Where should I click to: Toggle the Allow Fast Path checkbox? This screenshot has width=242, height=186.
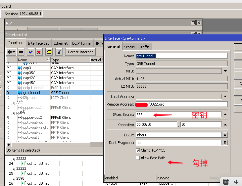click(138, 158)
